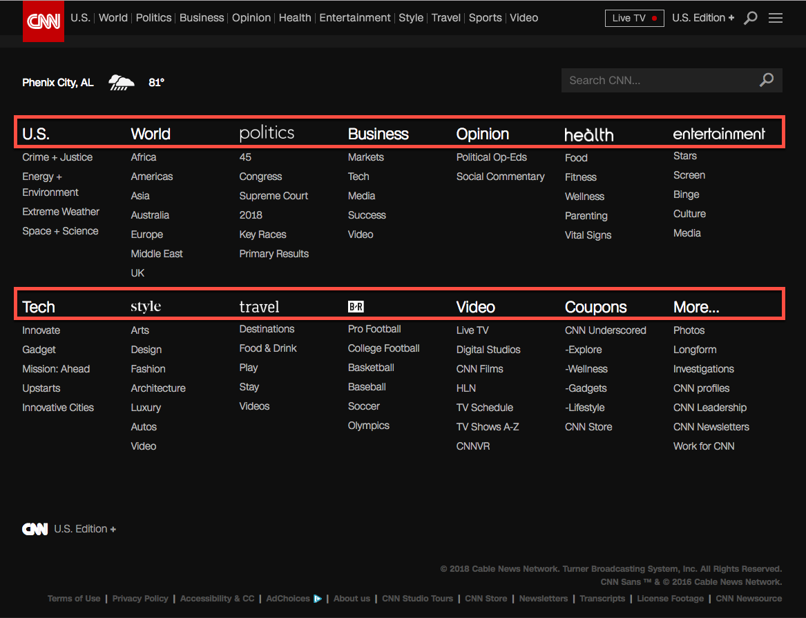
Task: Open the CNN Underscored link
Action: click(x=605, y=330)
